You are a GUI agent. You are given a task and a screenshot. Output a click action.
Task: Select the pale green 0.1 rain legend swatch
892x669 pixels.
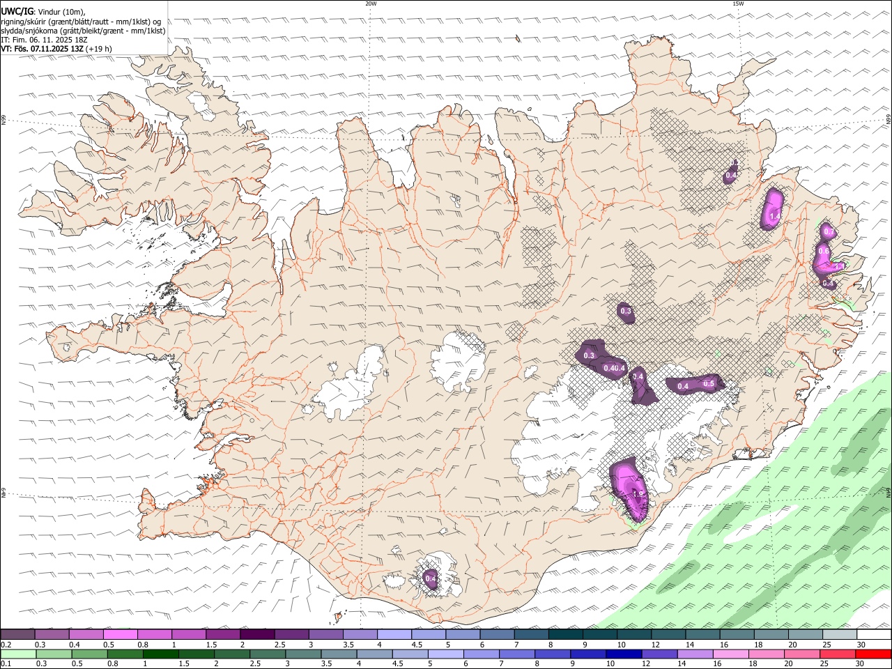pyautogui.click(x=17, y=654)
